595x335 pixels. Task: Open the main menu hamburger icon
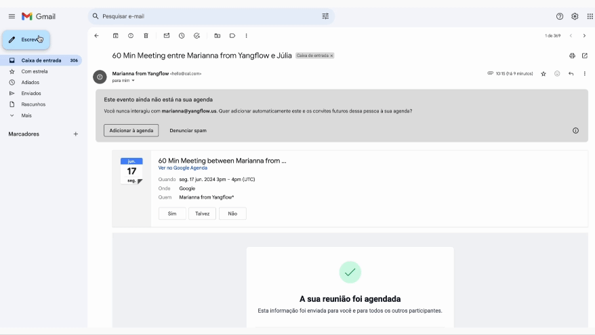click(12, 16)
